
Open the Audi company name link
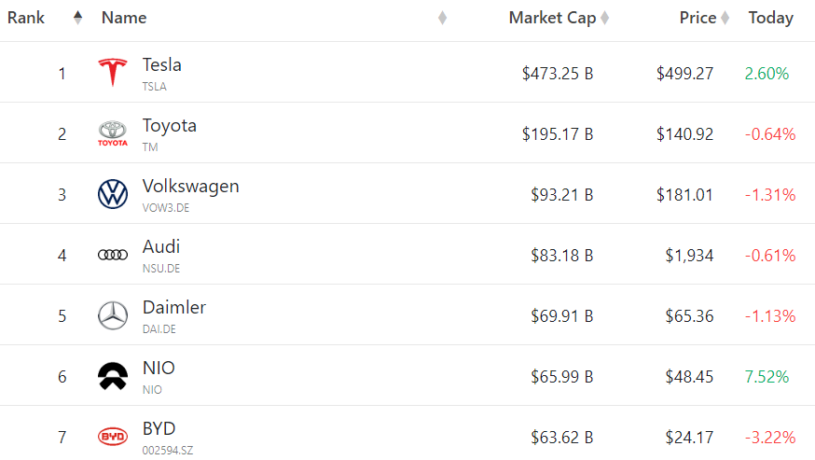point(161,246)
